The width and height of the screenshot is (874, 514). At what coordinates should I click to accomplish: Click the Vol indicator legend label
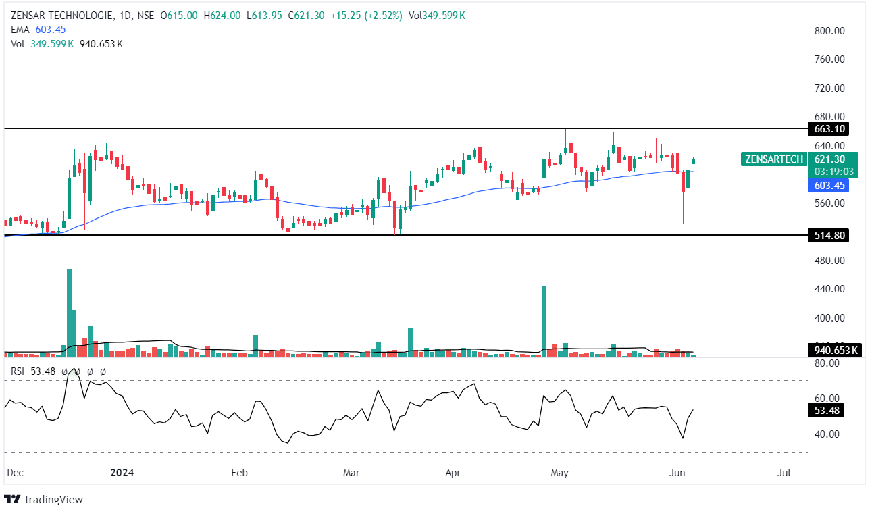coord(18,43)
